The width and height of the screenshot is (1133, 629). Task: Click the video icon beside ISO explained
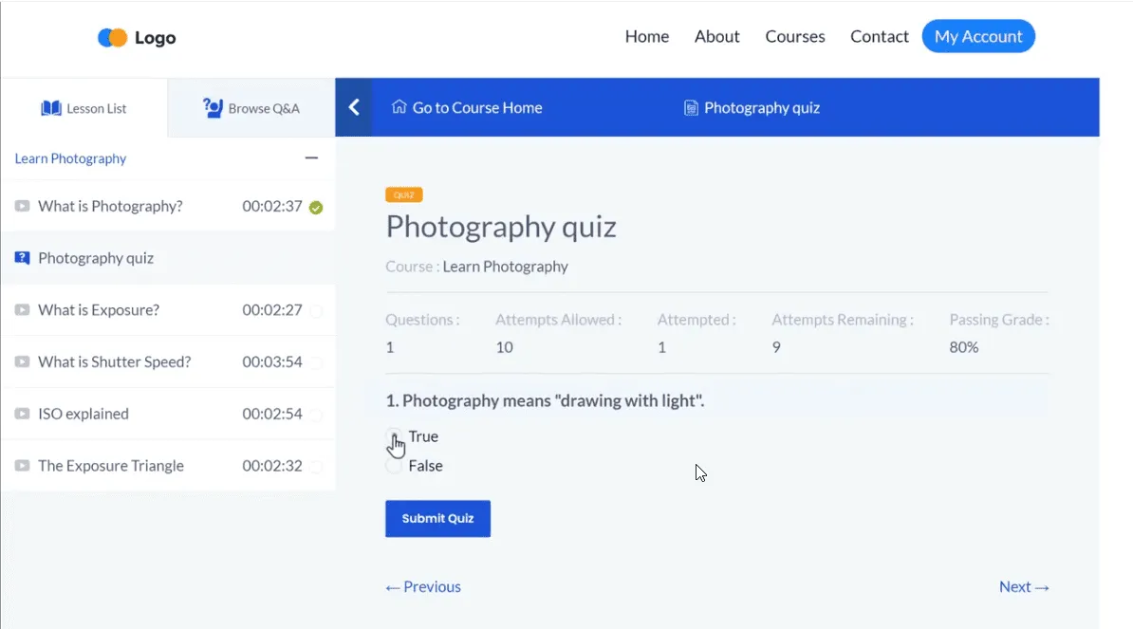pyautogui.click(x=22, y=414)
